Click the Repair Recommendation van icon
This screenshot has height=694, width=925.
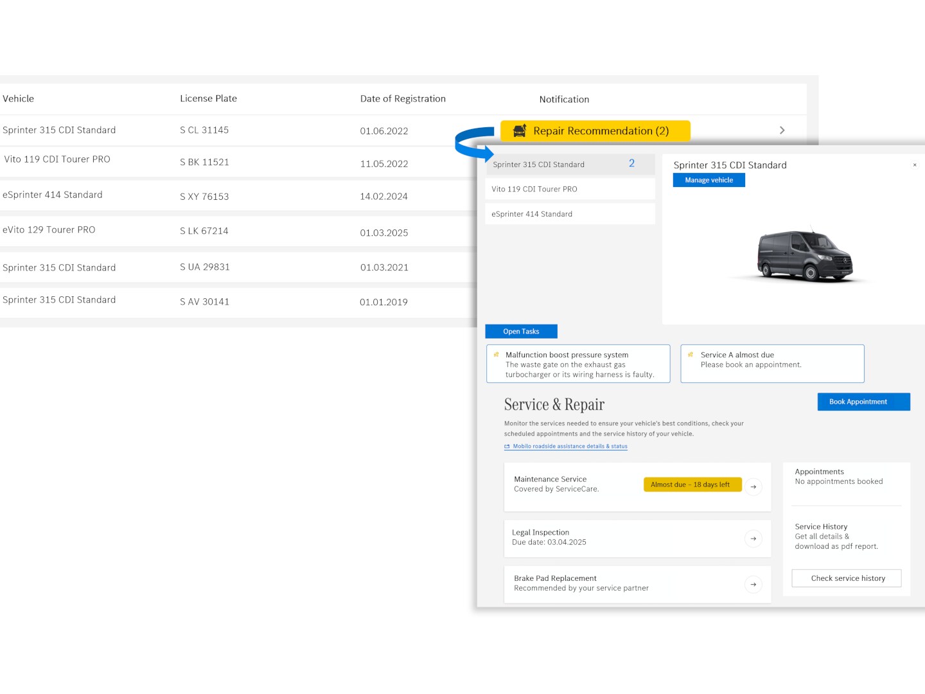(520, 131)
